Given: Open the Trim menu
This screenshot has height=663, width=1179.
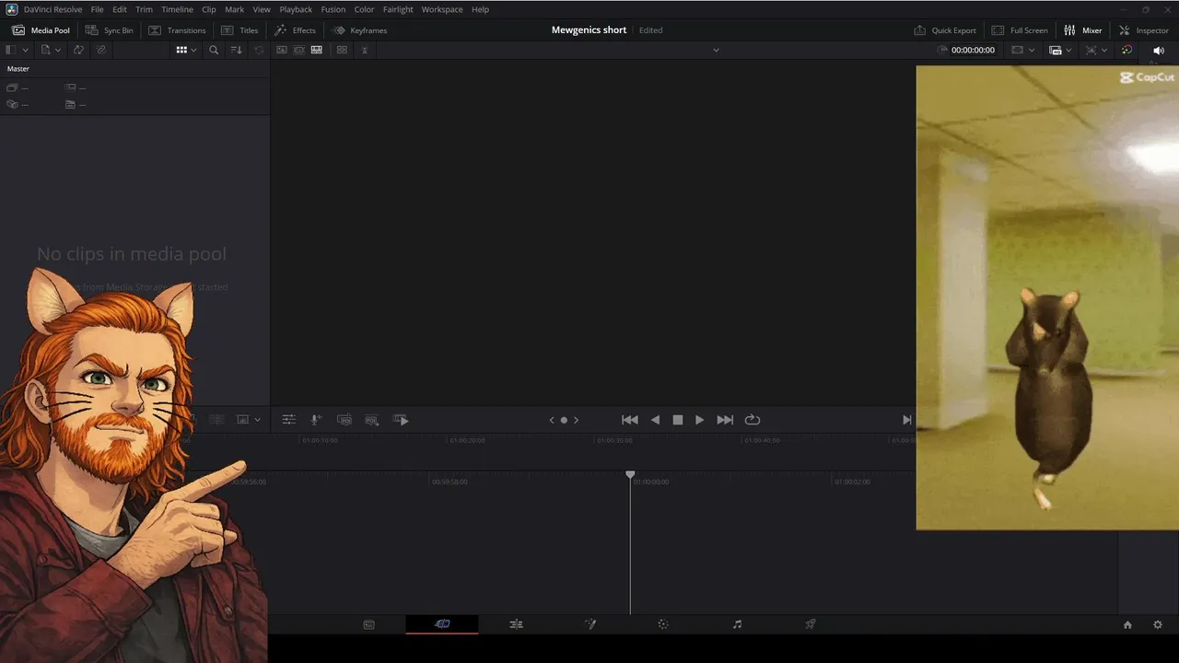Looking at the screenshot, I should (x=144, y=9).
